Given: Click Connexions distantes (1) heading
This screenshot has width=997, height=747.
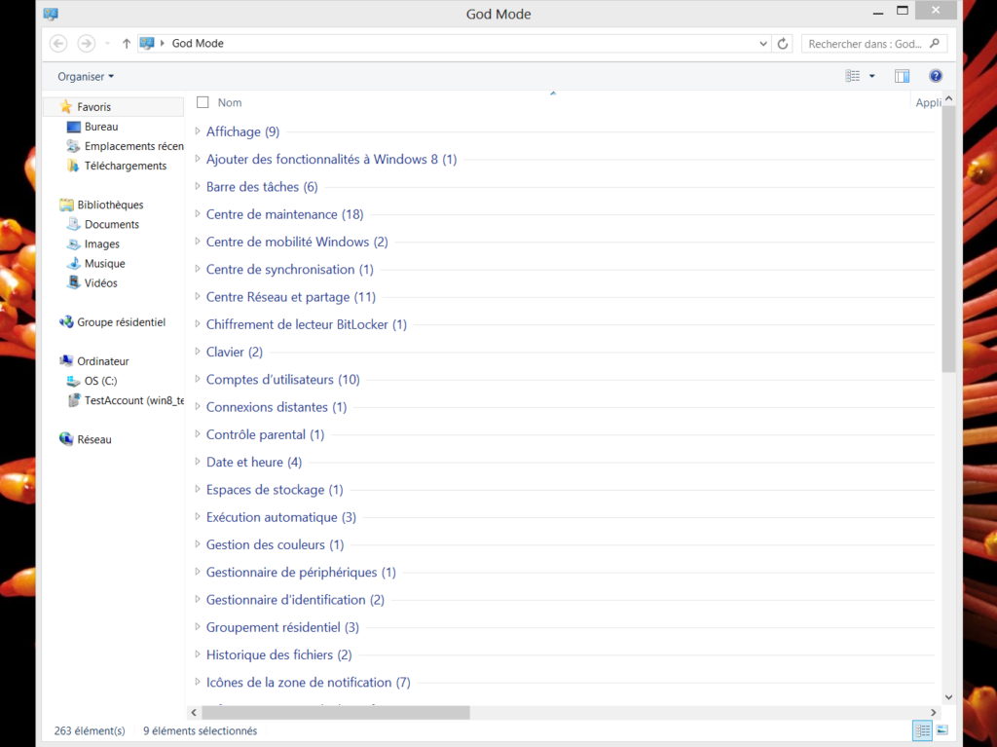Looking at the screenshot, I should pyautogui.click(x=277, y=407).
